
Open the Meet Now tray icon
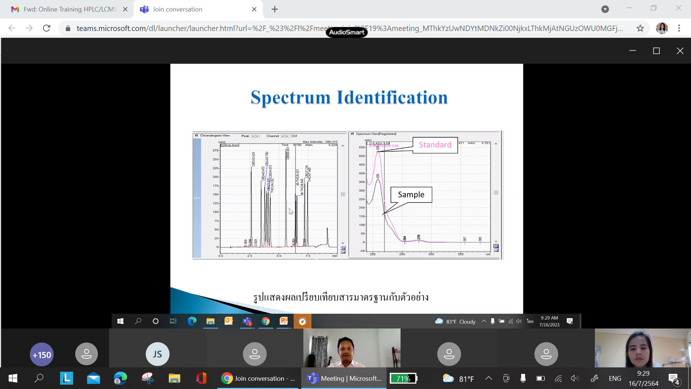click(x=506, y=378)
